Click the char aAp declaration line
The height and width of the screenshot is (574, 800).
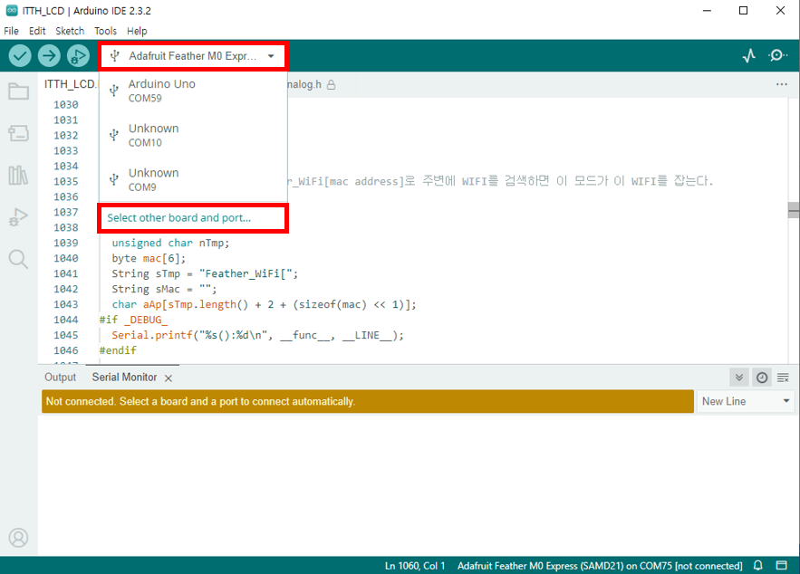(264, 305)
